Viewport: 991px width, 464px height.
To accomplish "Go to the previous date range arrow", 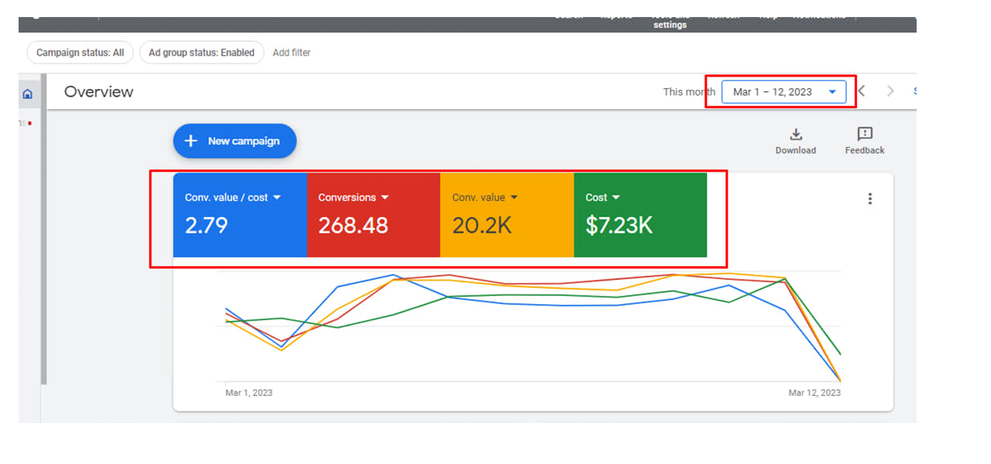I will point(862,91).
